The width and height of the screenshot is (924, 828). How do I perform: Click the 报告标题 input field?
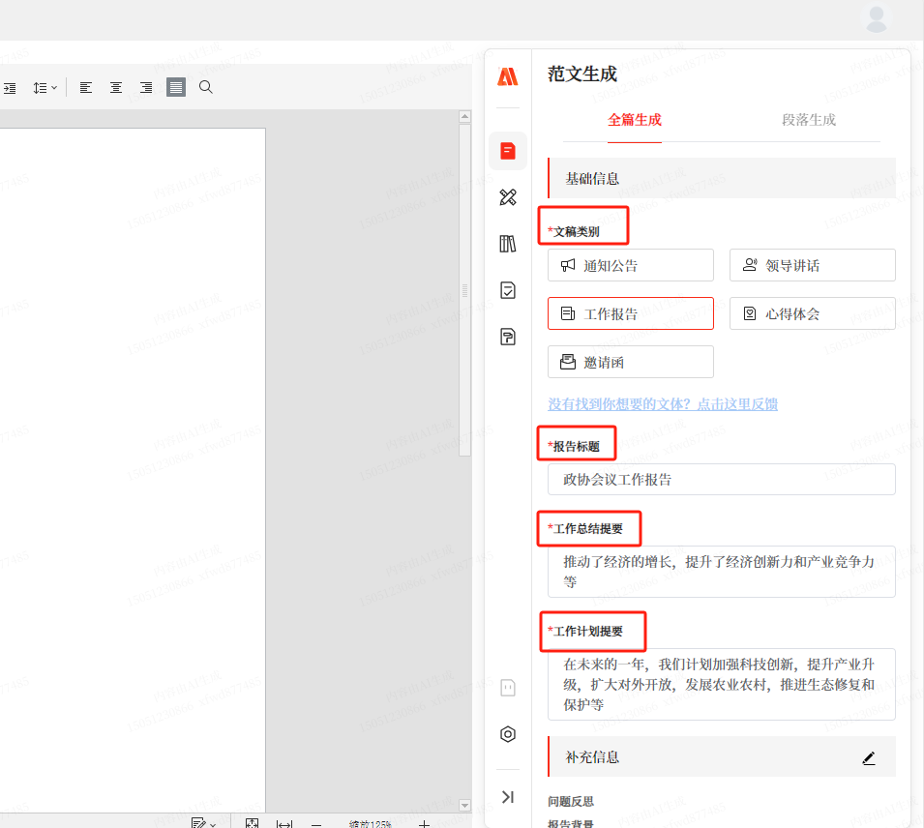click(x=720, y=479)
